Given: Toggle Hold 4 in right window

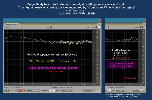Looking at the screenshot, I should click(x=144, y=27).
